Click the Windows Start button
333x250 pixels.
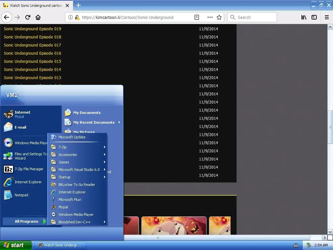pos(16,245)
